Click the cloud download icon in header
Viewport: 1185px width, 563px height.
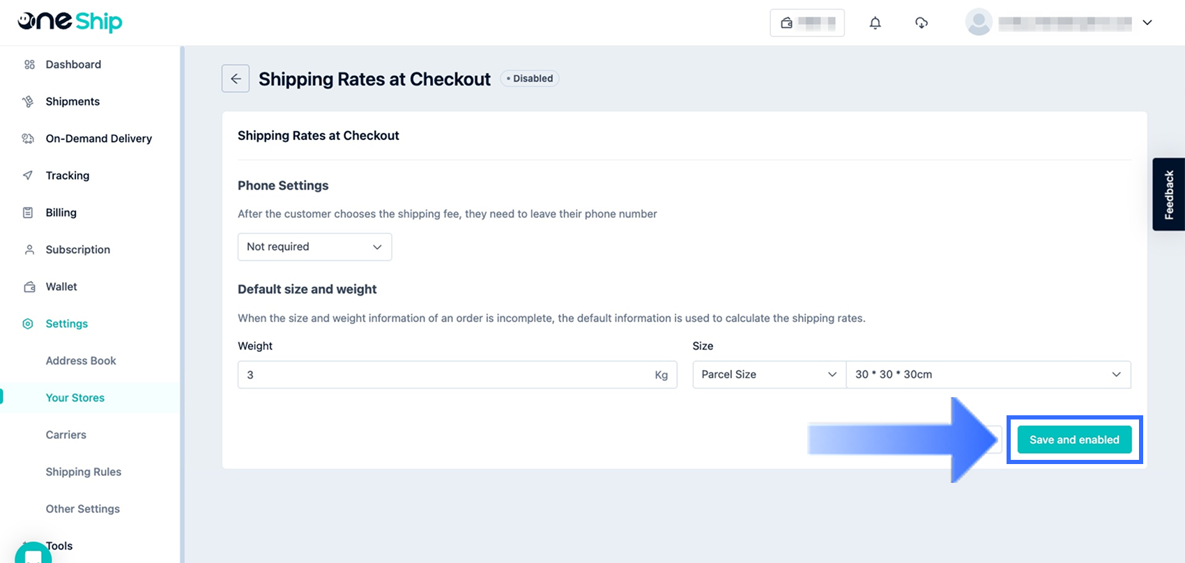click(x=921, y=23)
